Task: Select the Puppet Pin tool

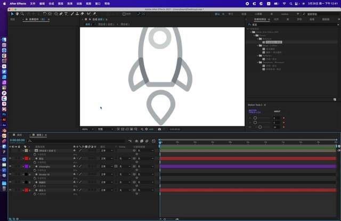Action: (x=95, y=14)
